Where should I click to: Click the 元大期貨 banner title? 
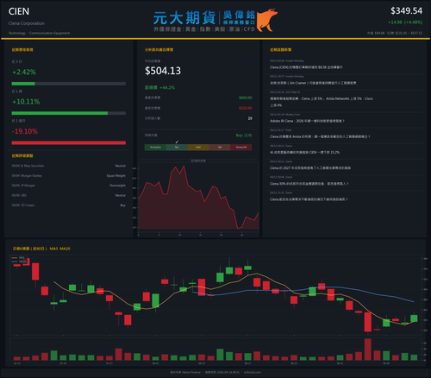(x=184, y=18)
